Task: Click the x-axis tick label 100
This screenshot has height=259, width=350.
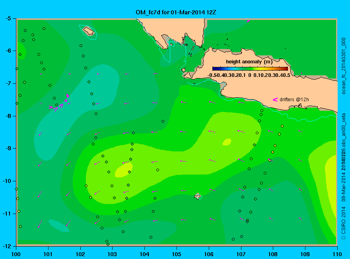Action: [x=16, y=254]
